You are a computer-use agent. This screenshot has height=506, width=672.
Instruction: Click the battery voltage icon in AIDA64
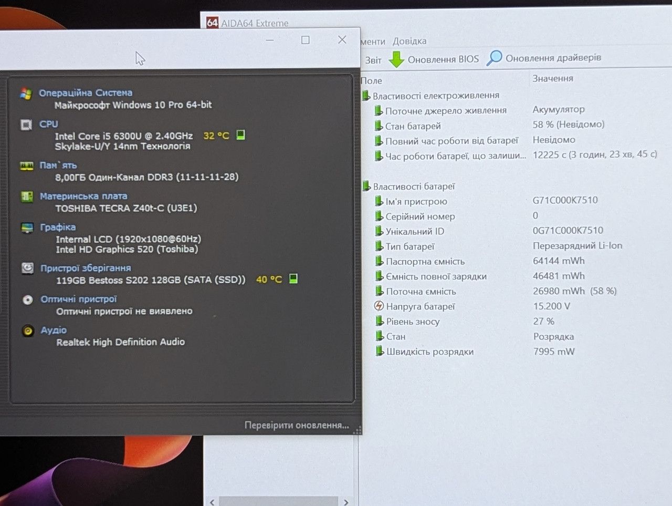point(379,306)
